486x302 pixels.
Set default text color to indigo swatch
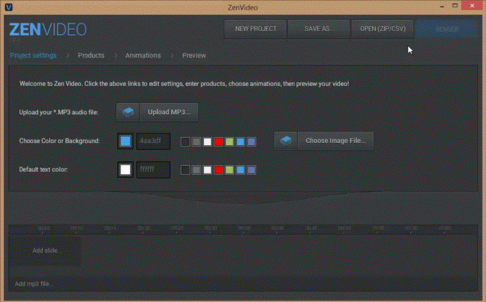(x=251, y=170)
